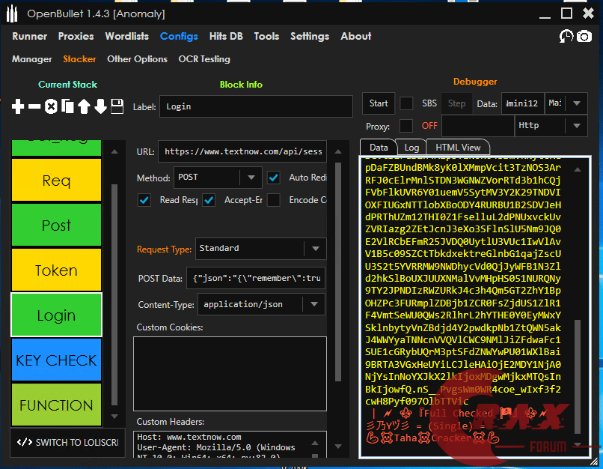Switch to the HTML View tab
Screen dimensions: 603x469
[x=458, y=148]
